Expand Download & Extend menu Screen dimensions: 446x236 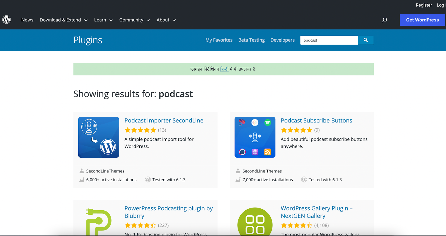point(64,20)
